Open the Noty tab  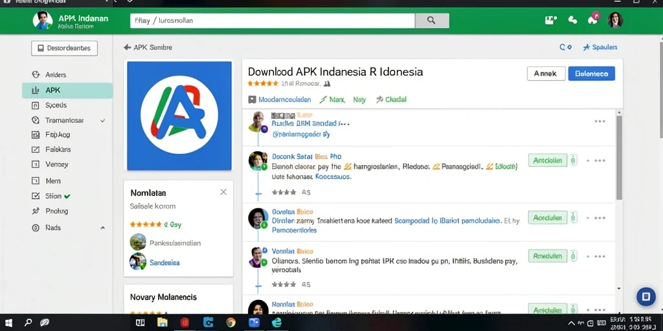(359, 100)
